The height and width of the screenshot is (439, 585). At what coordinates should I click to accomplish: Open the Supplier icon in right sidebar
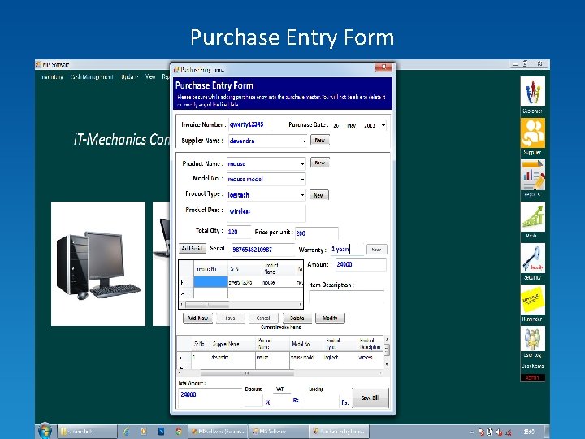coord(532,133)
